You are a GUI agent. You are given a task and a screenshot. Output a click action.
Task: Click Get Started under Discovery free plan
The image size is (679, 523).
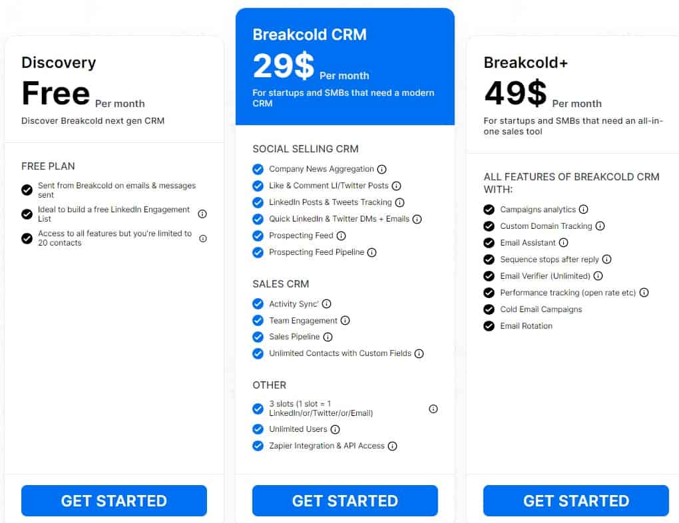pyautogui.click(x=114, y=501)
